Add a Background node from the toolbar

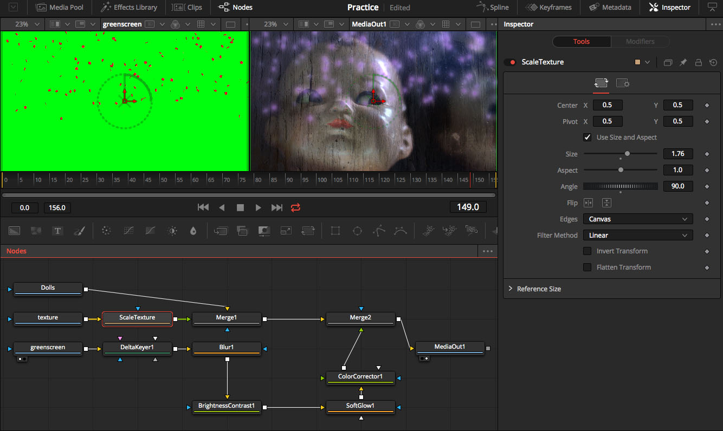click(x=14, y=230)
